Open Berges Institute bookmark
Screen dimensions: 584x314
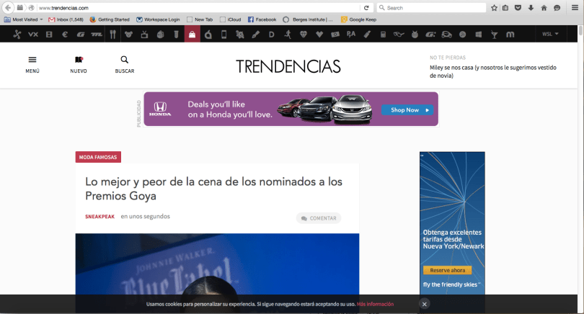(308, 19)
